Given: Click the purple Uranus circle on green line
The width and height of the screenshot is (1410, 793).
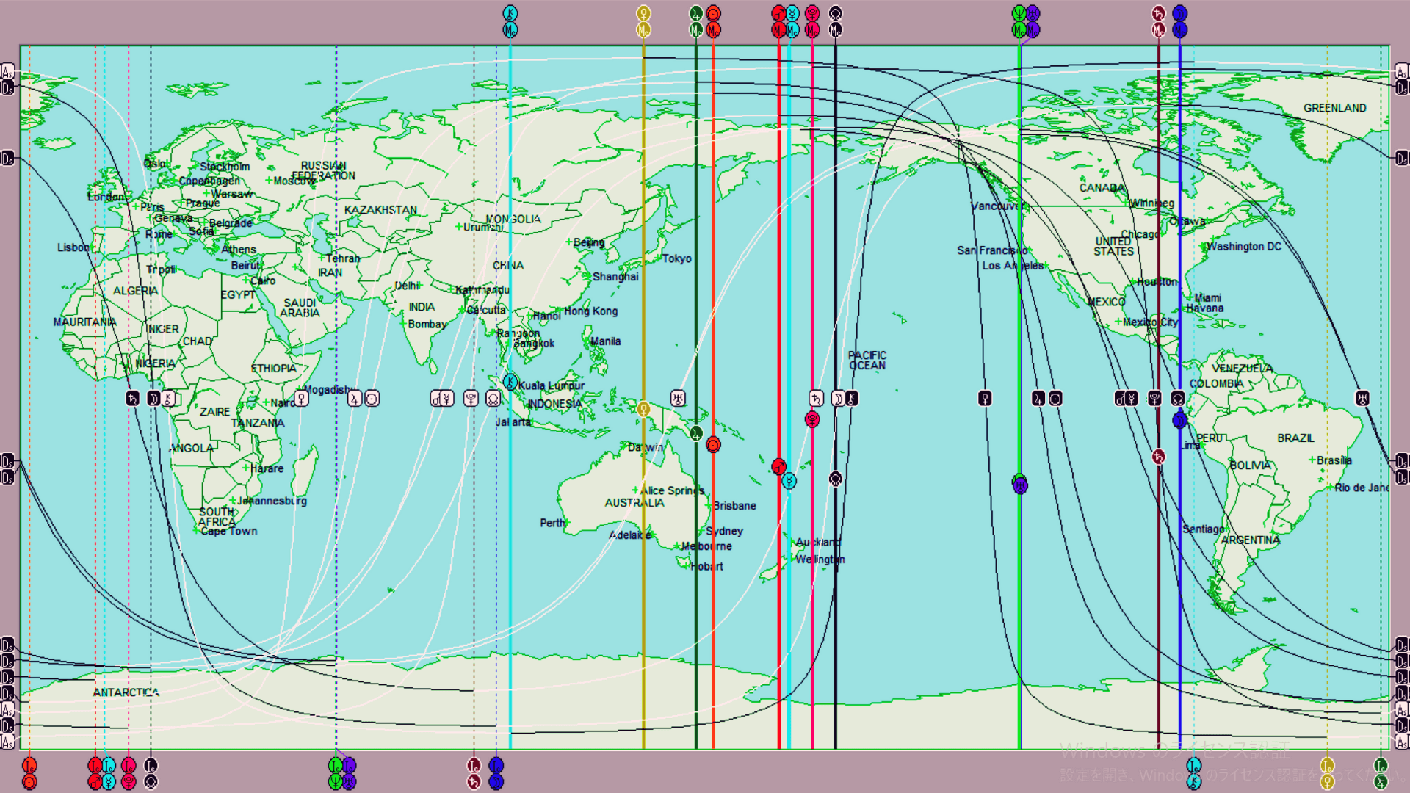Looking at the screenshot, I should [1020, 485].
